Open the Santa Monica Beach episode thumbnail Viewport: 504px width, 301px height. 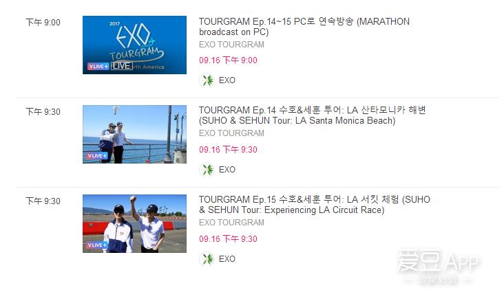pyautogui.click(x=134, y=134)
